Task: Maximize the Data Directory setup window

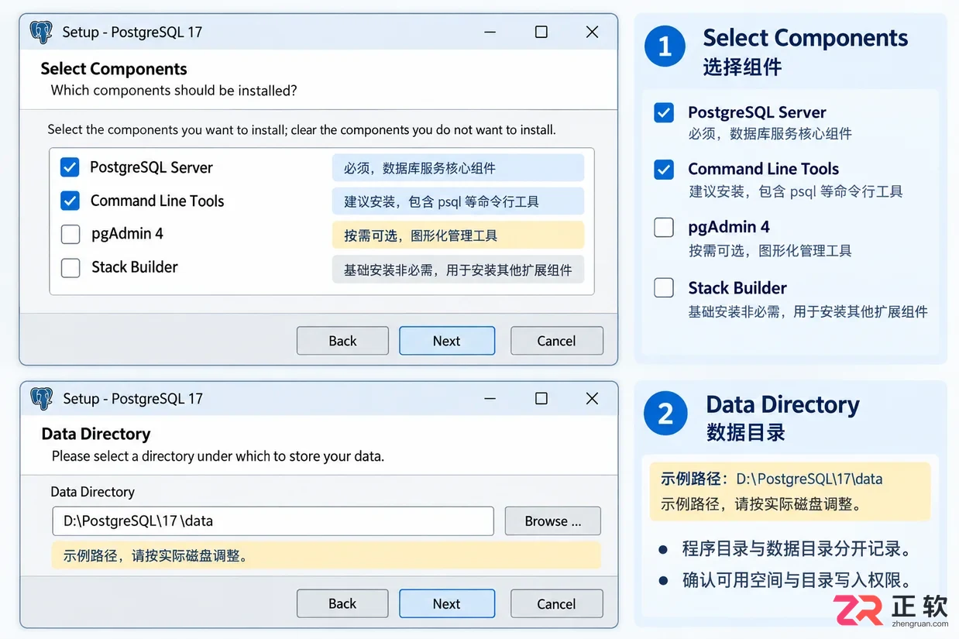Action: click(x=541, y=398)
